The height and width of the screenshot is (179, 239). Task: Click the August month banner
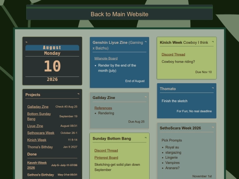click(52, 48)
